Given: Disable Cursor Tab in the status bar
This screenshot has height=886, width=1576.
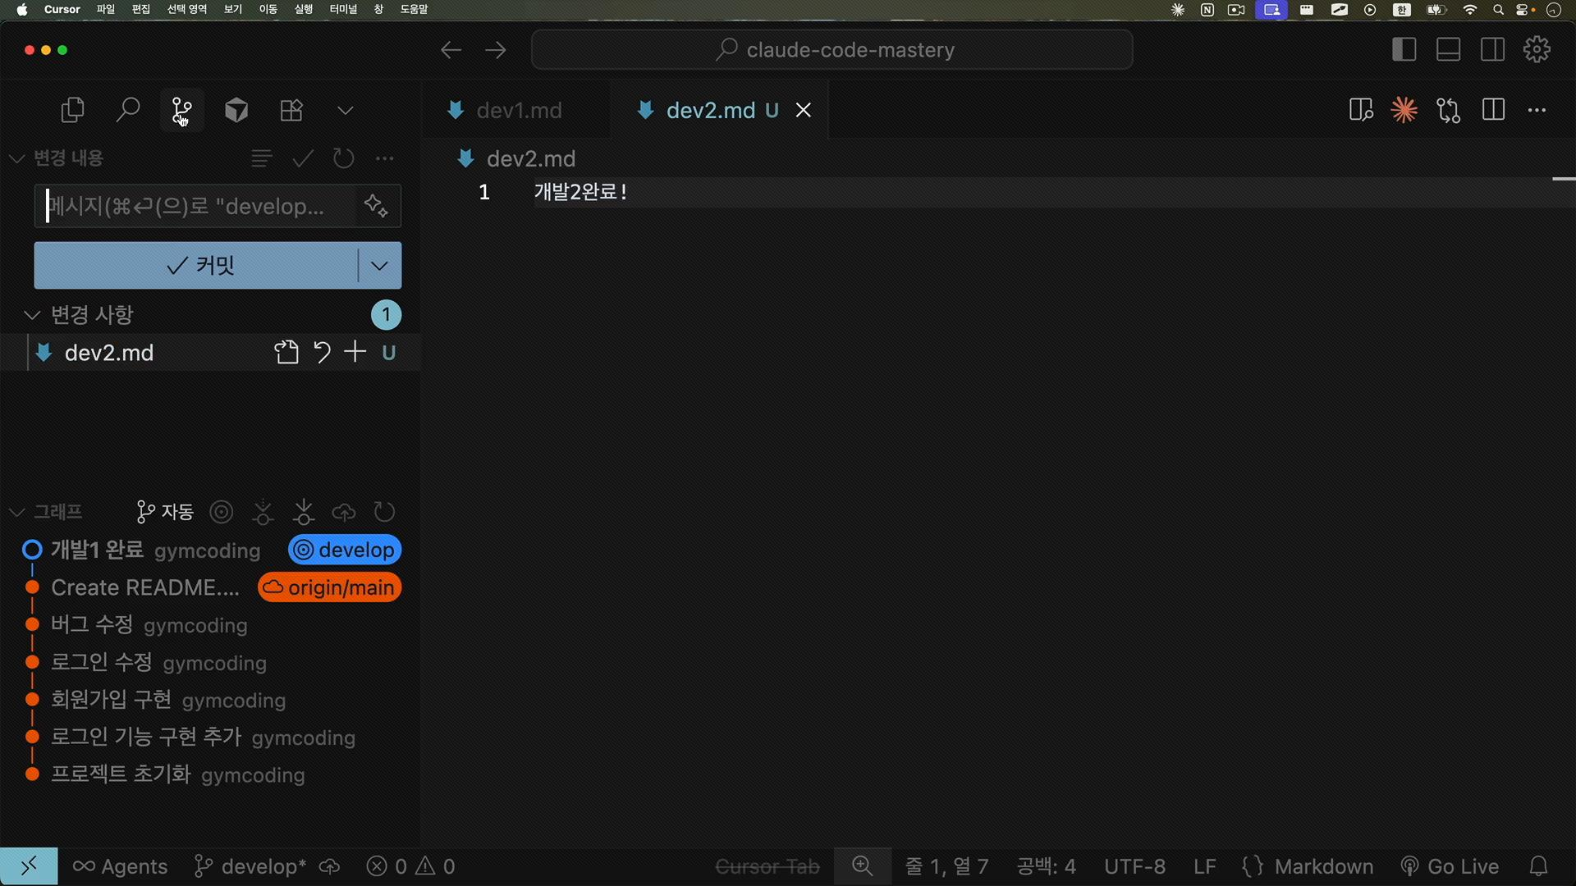Looking at the screenshot, I should 766,865.
